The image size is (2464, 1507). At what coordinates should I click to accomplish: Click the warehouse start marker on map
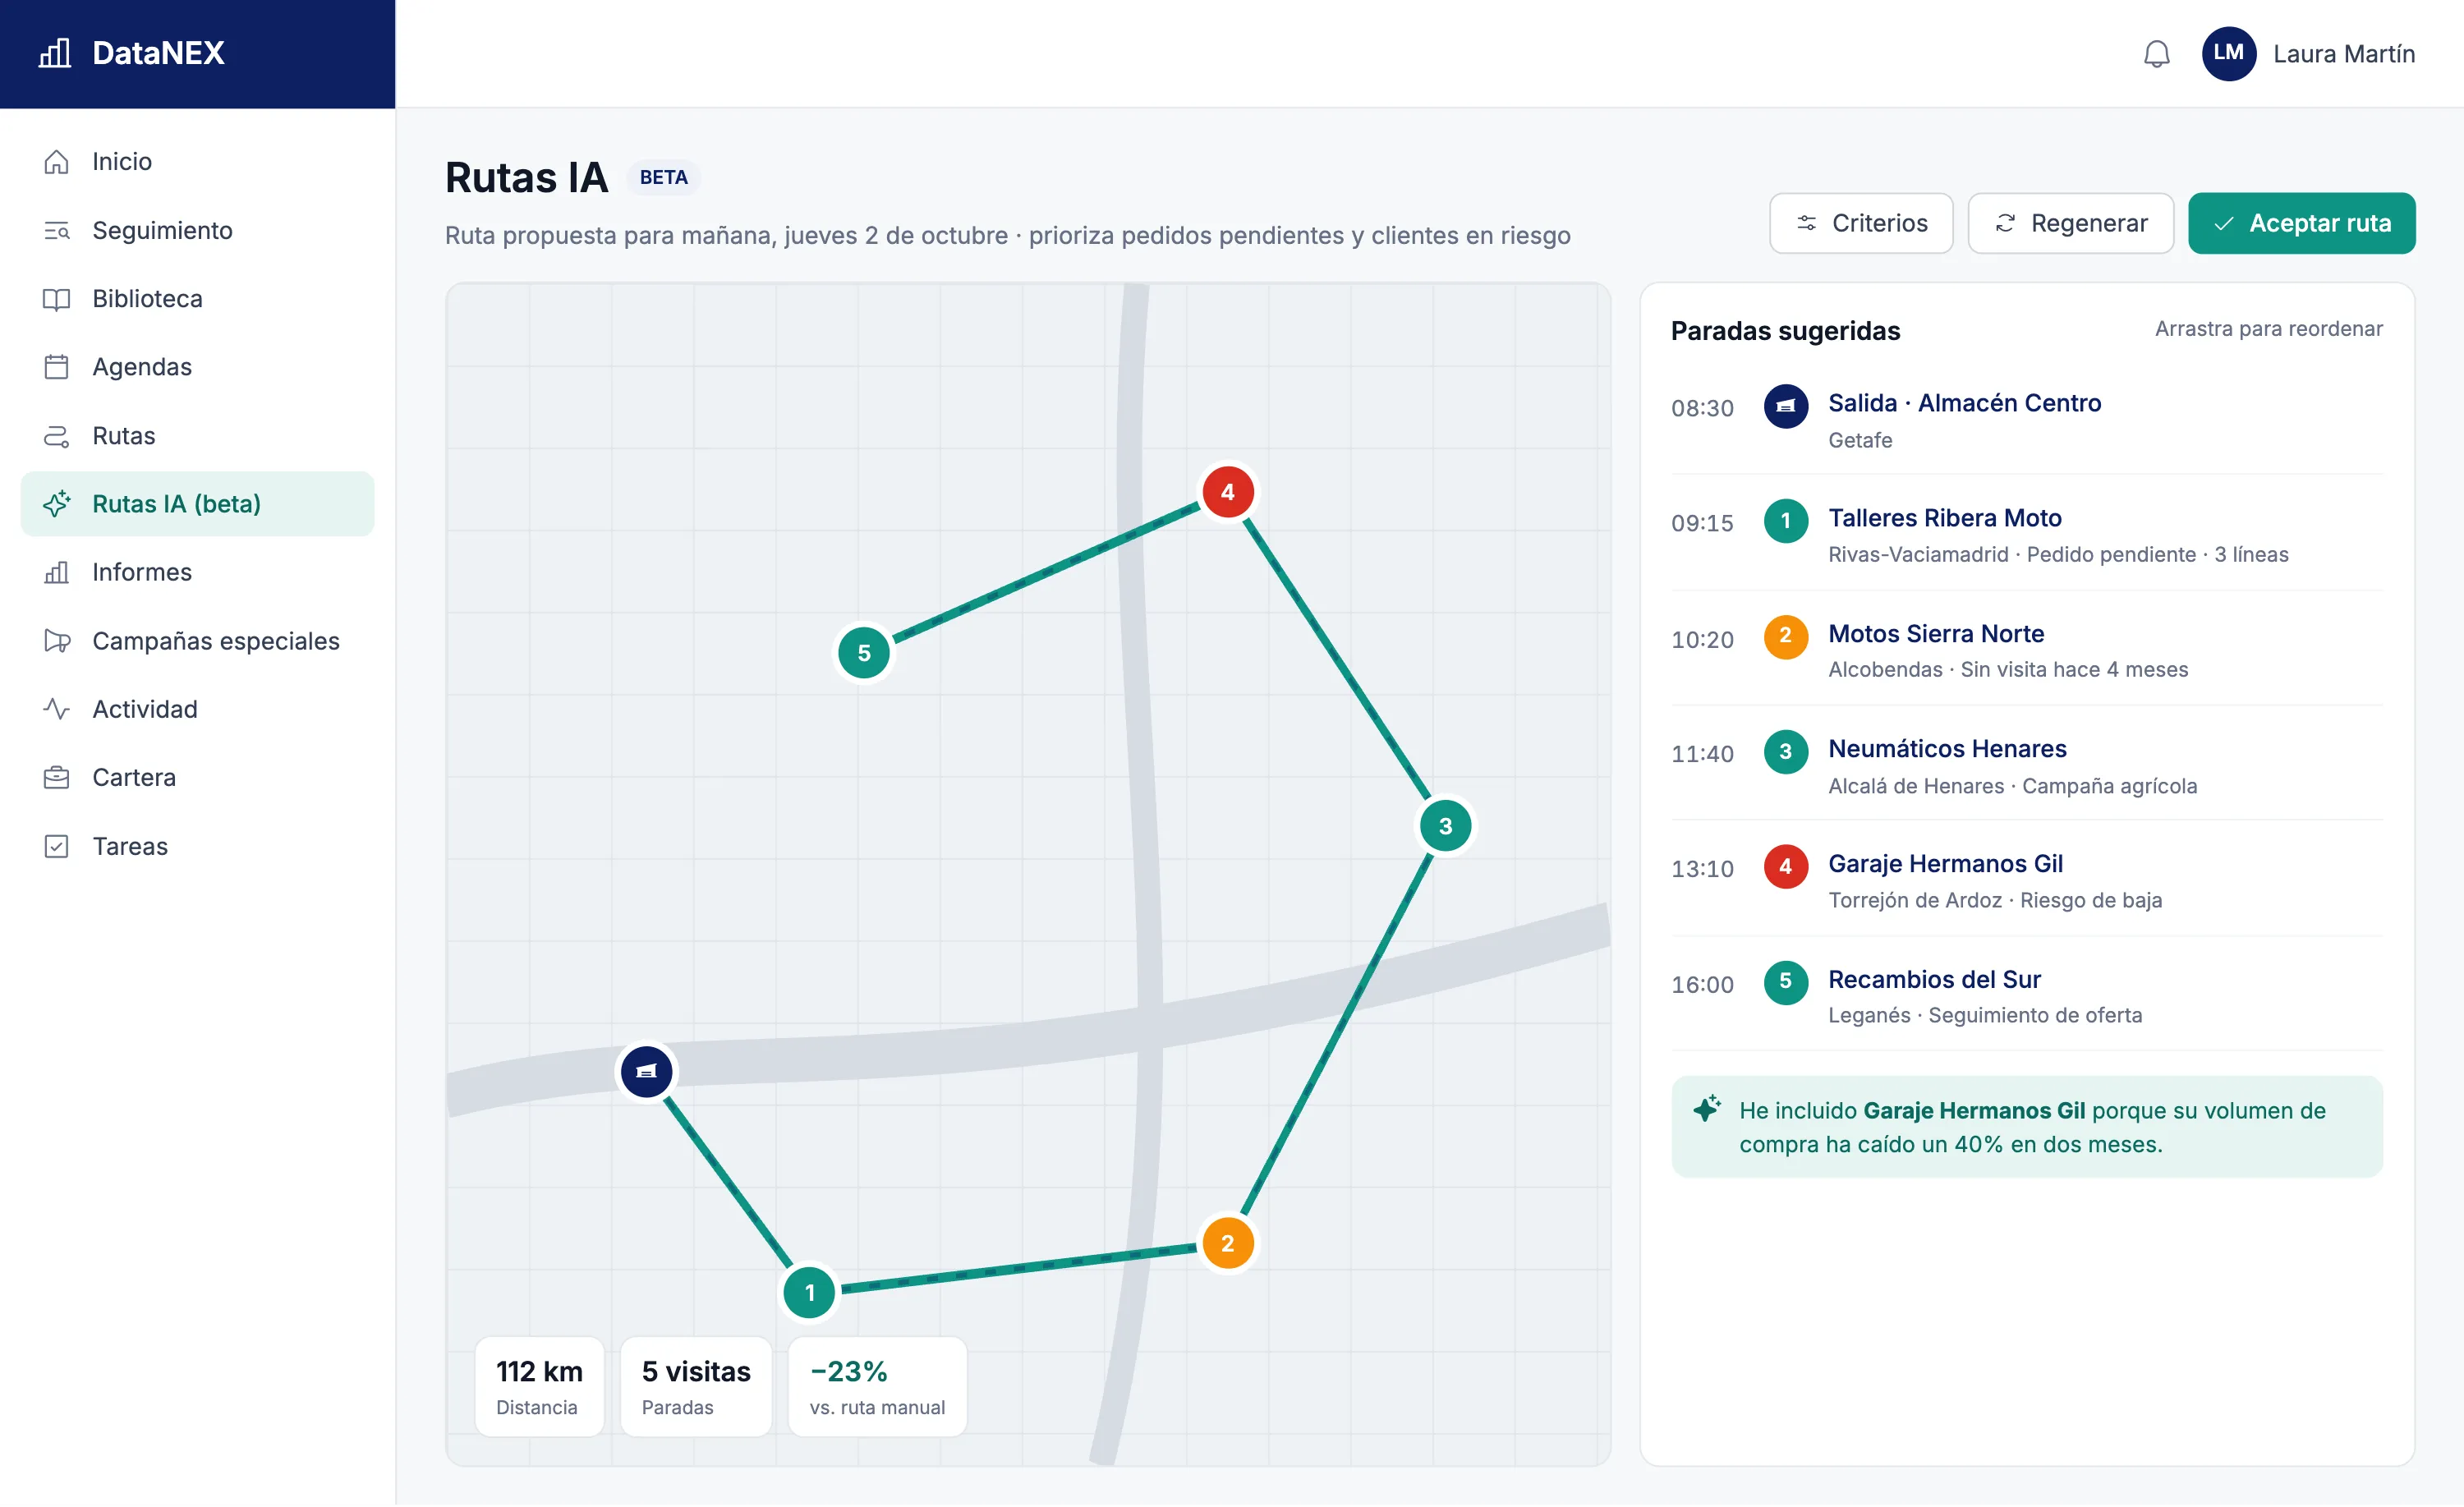coord(646,1072)
